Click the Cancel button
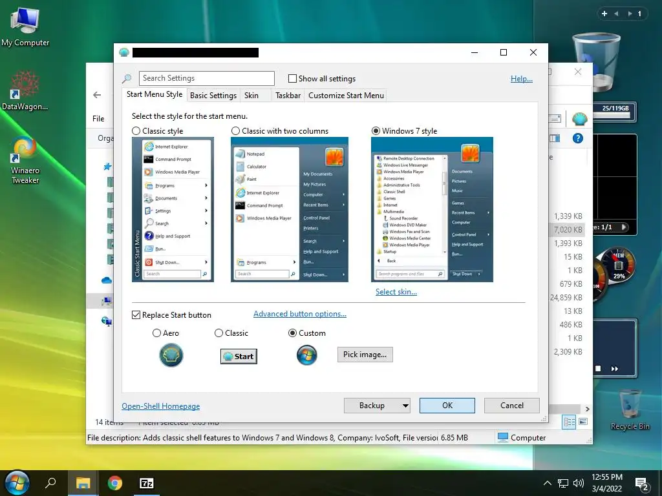Screen dimensions: 662x496 (512, 406)
